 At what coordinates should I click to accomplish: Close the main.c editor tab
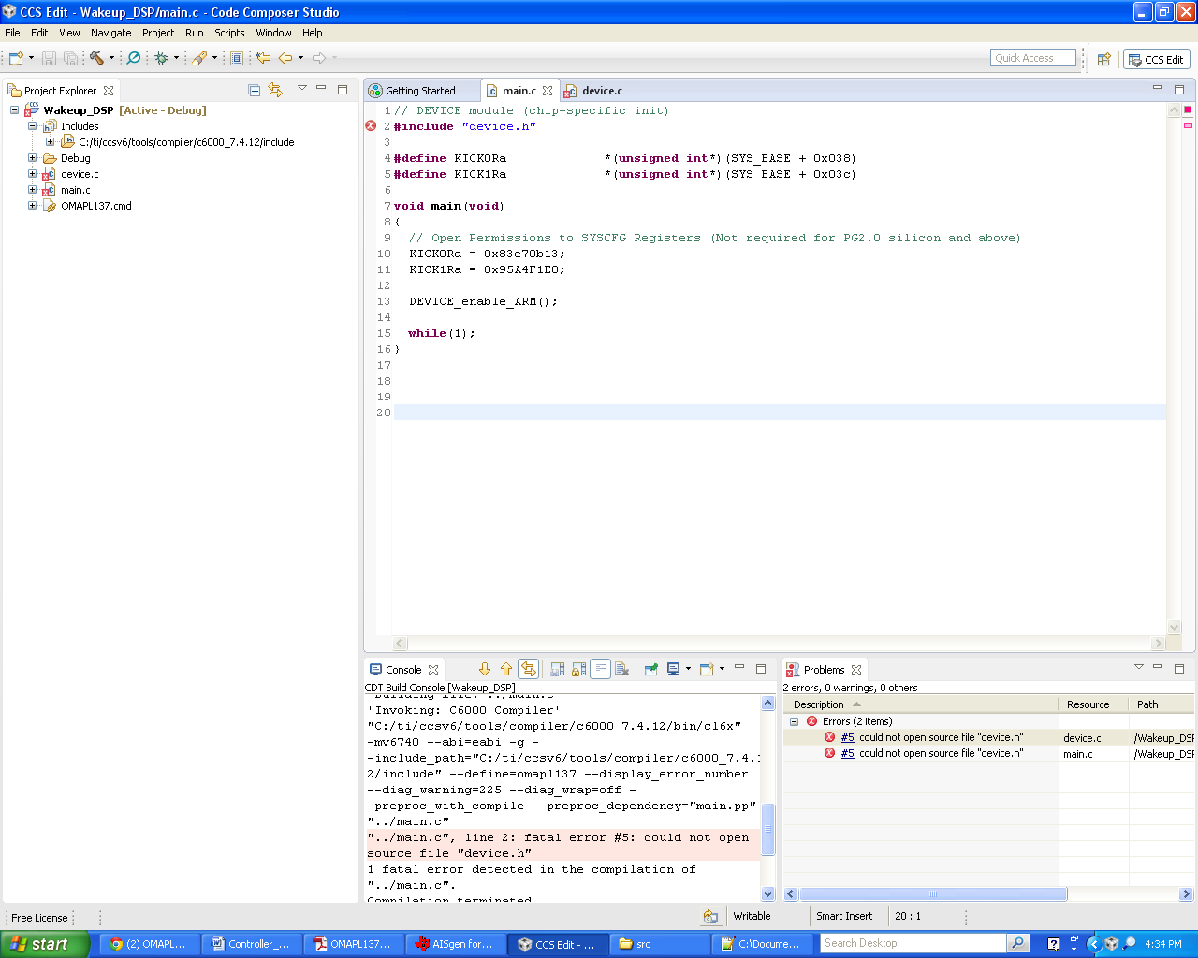(x=548, y=91)
